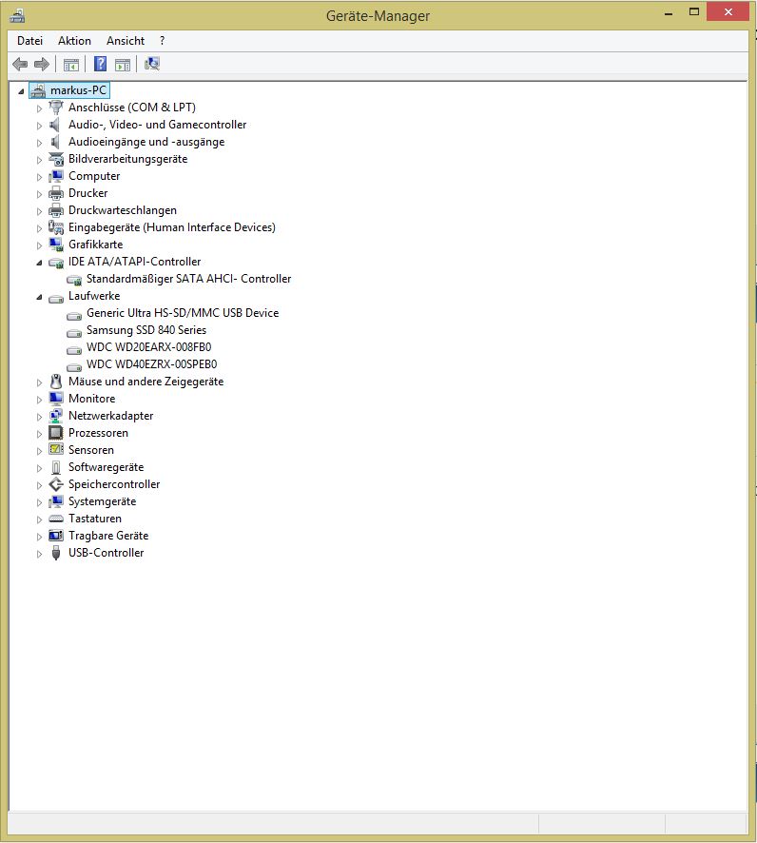Select the Bildverarbeitungsgeräte text label
The width and height of the screenshot is (757, 843).
tap(127, 159)
